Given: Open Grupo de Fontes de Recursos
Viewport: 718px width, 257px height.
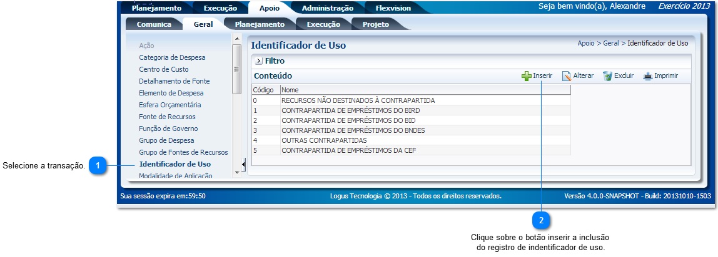Looking at the screenshot, I should point(184,152).
